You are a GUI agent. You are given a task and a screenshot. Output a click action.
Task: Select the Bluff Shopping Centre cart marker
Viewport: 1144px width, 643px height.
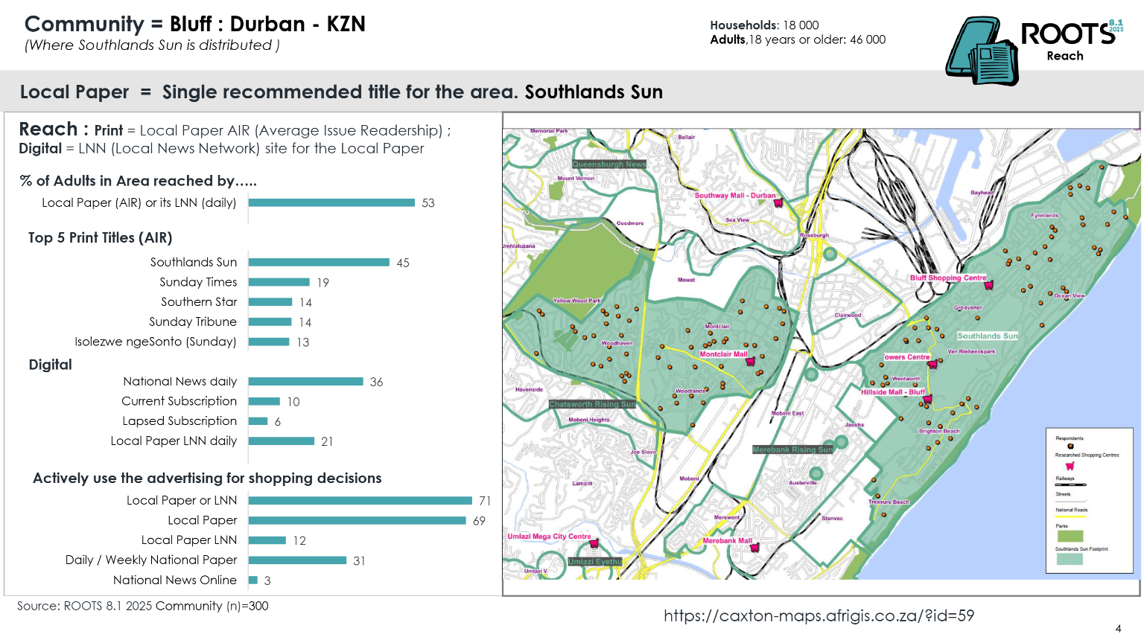(x=989, y=285)
